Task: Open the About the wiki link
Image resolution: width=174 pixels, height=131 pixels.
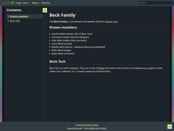Action: coord(74,128)
